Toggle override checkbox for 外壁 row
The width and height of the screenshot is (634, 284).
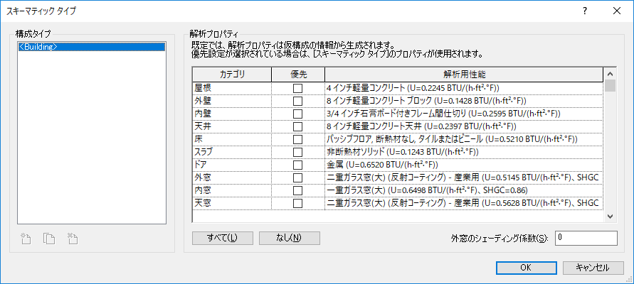tap(297, 101)
